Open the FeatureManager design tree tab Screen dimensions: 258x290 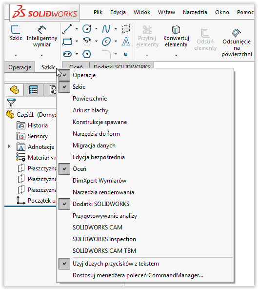(14, 90)
